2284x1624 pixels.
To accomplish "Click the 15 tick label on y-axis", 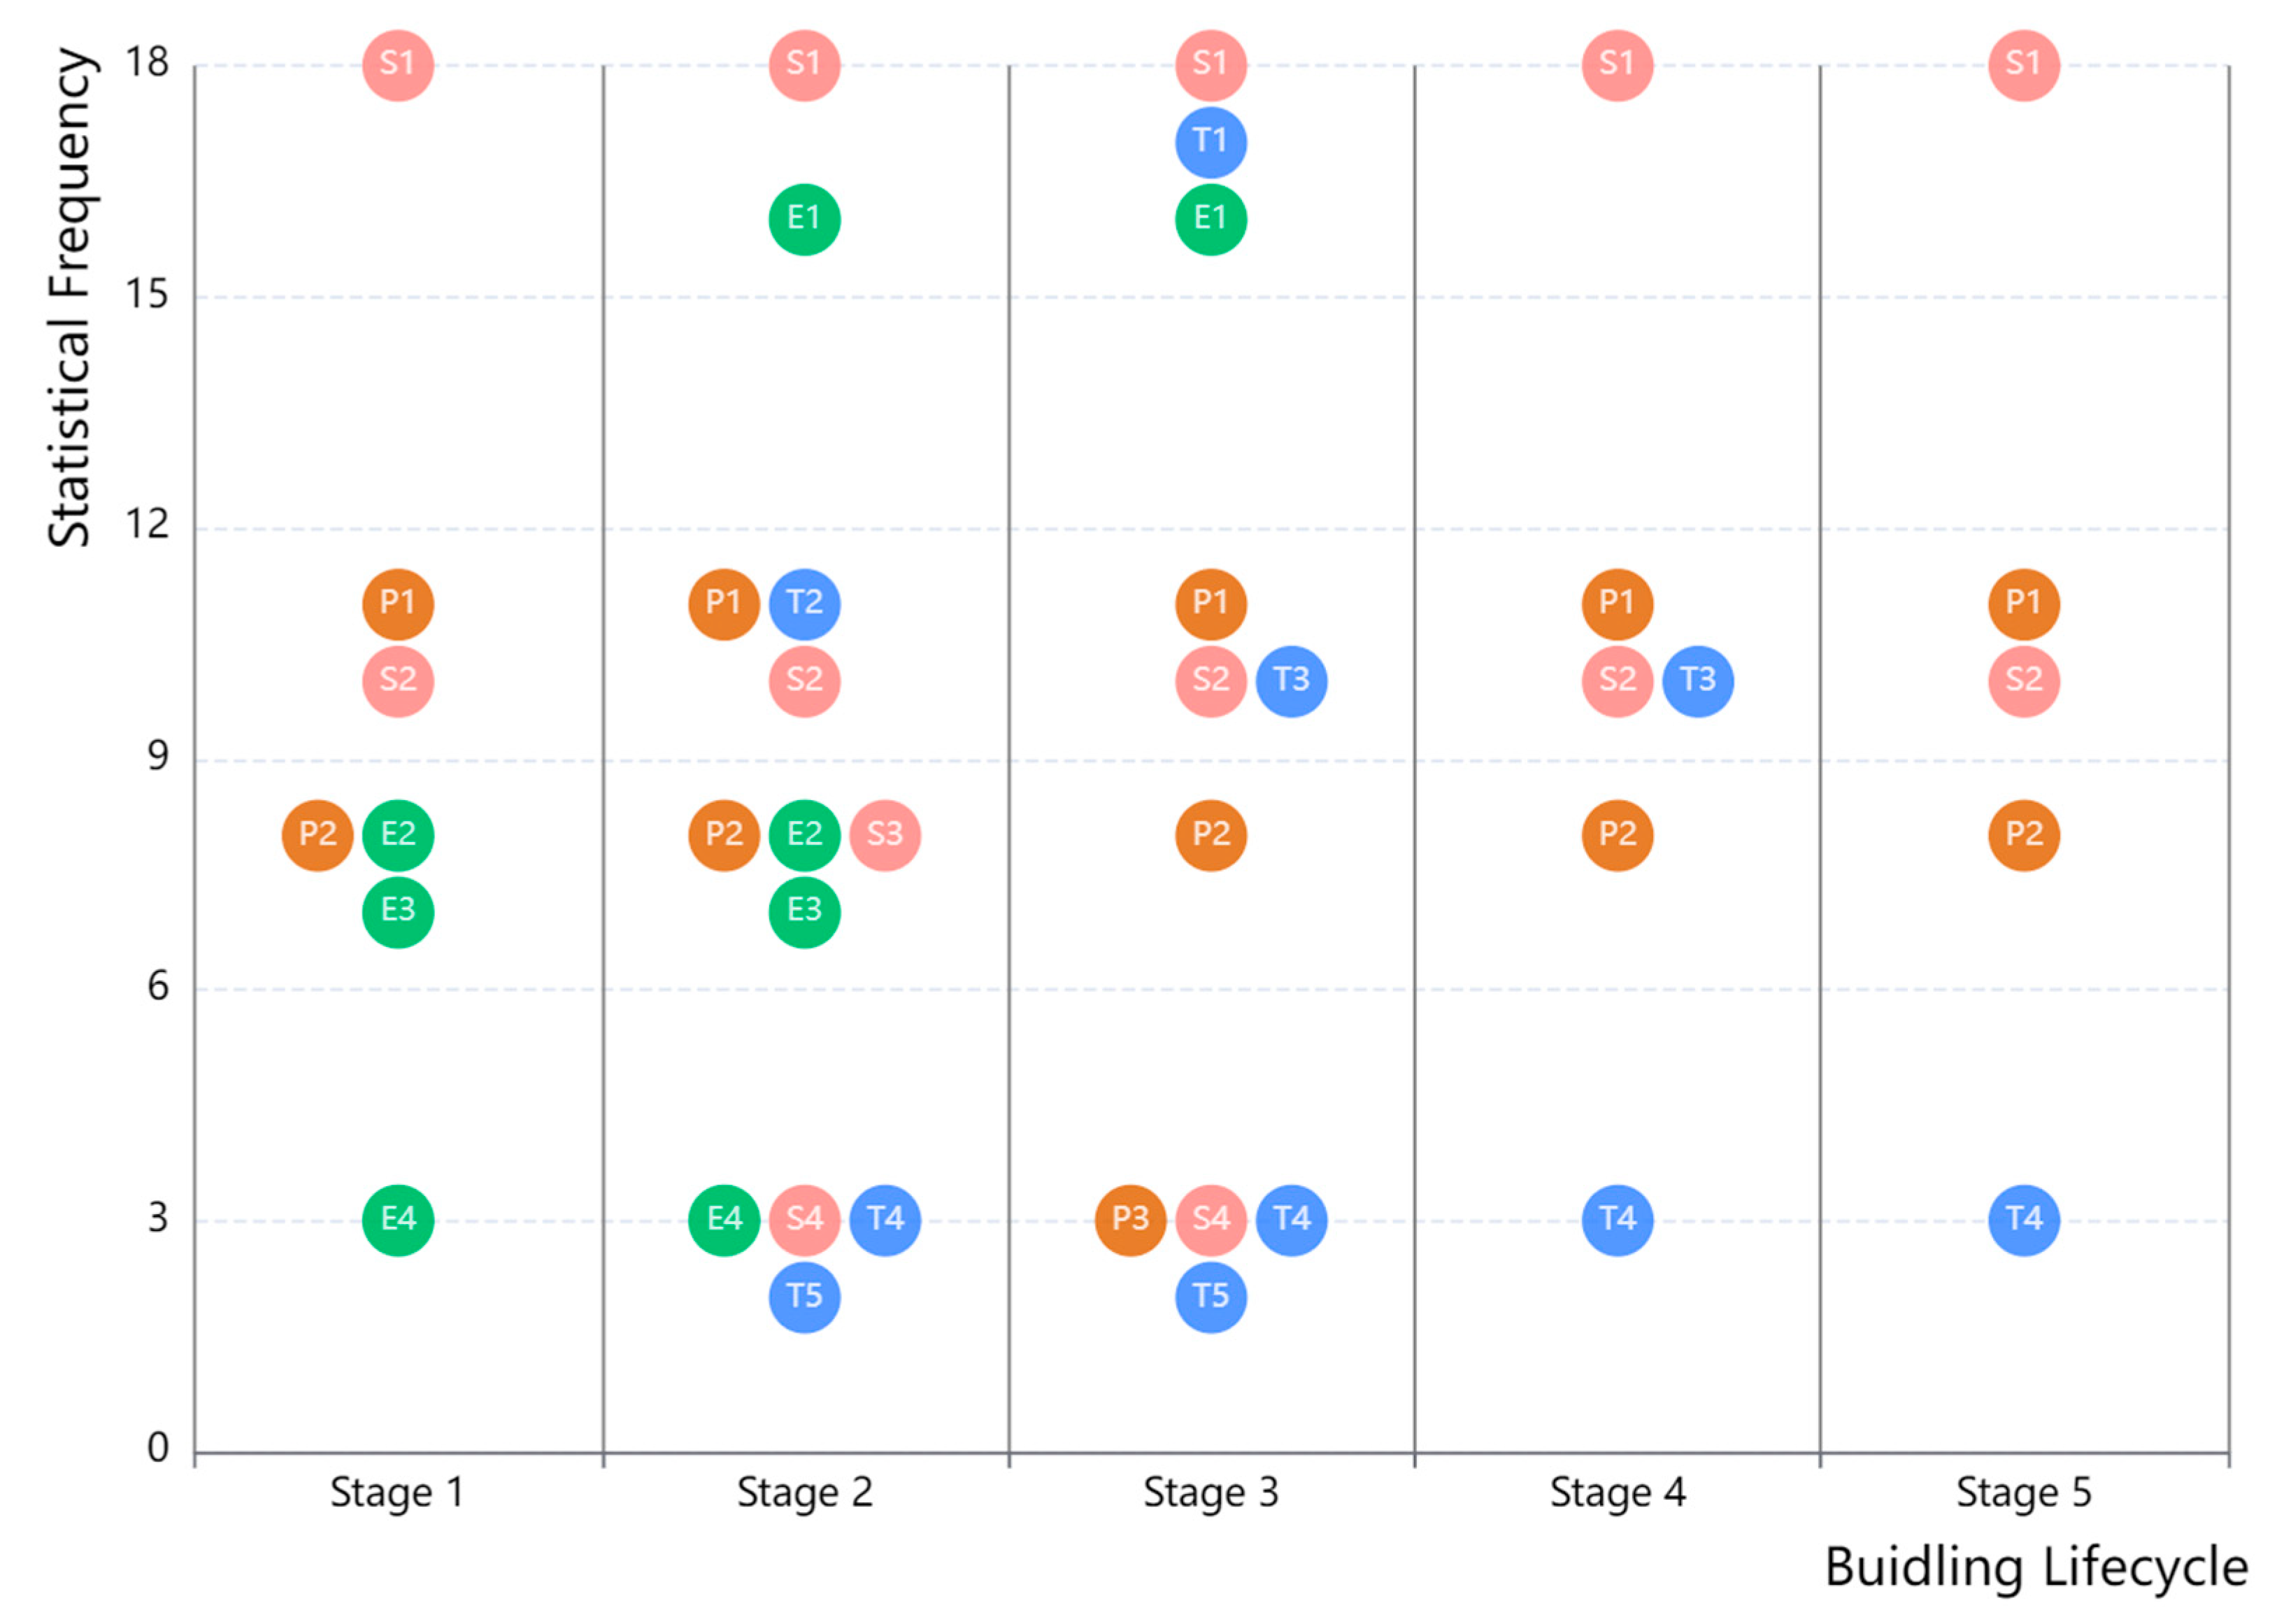I will [x=146, y=296].
